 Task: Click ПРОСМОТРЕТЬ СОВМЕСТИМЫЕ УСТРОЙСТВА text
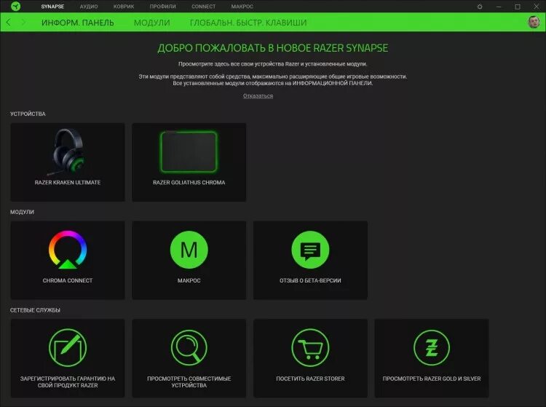189,382
